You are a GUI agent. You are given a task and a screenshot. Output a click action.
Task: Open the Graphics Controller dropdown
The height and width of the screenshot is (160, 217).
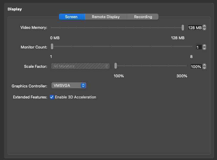(x=69, y=85)
